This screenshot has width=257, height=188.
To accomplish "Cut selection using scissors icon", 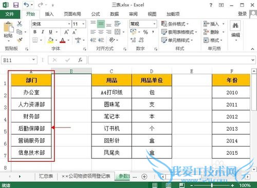I will [x=20, y=24].
